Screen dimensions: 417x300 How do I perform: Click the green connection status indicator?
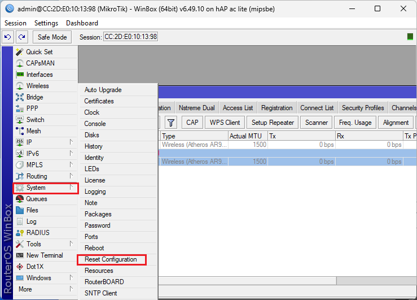[x=410, y=37]
